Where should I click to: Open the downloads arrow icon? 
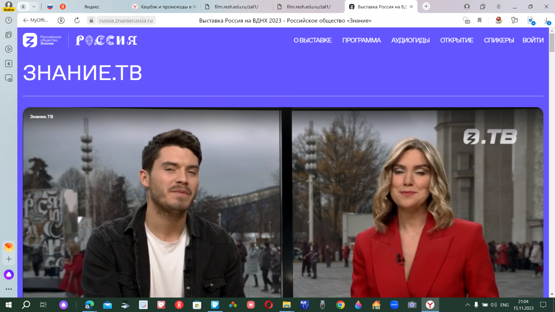coord(547,20)
